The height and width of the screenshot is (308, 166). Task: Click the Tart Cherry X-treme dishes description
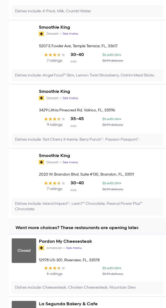[77, 139]
